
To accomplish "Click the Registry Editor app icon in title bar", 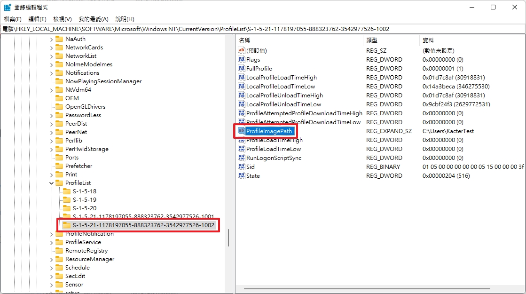I will pyautogui.click(x=8, y=7).
